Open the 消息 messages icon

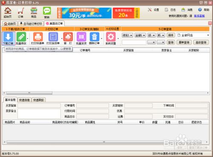(187, 10)
